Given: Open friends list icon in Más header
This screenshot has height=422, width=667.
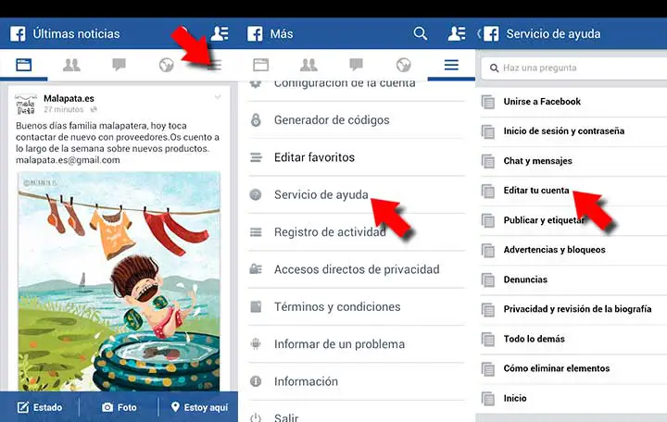Looking at the screenshot, I should point(457,33).
